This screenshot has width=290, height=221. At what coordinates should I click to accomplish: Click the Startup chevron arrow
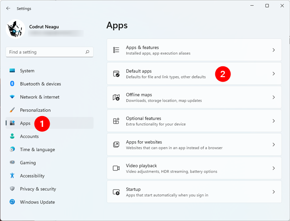pos(273,192)
